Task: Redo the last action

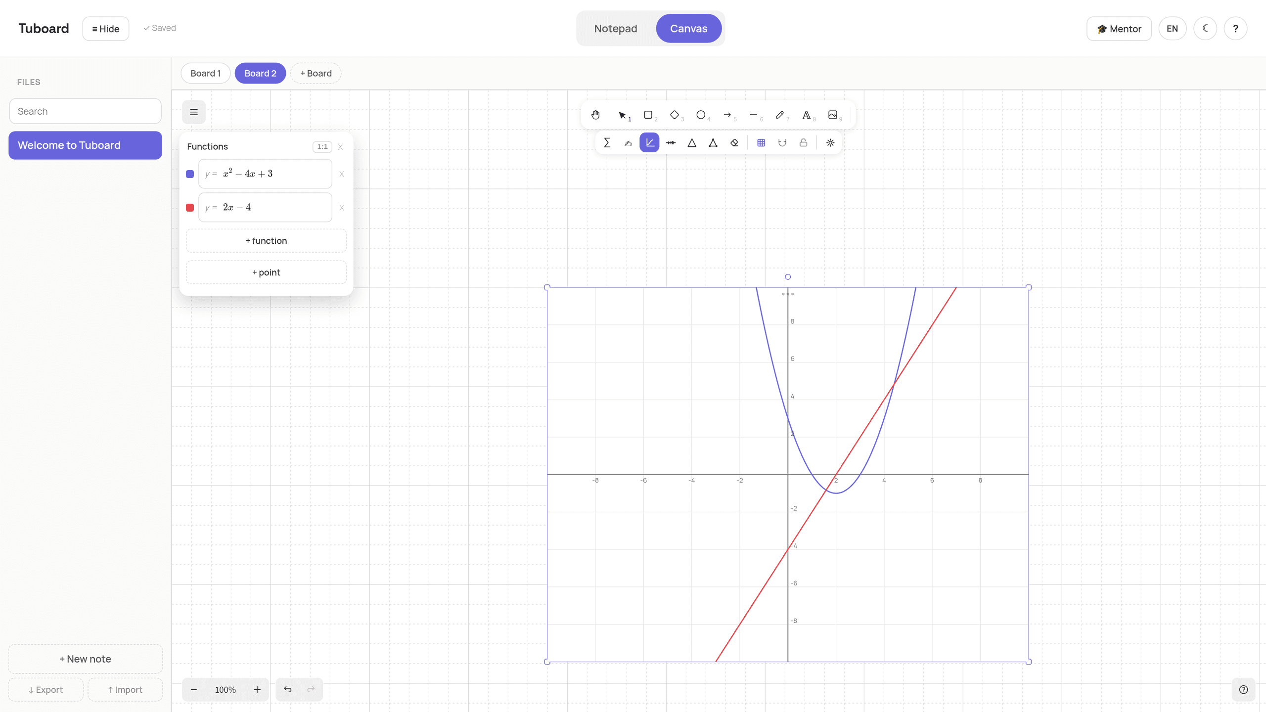Action: pyautogui.click(x=311, y=689)
